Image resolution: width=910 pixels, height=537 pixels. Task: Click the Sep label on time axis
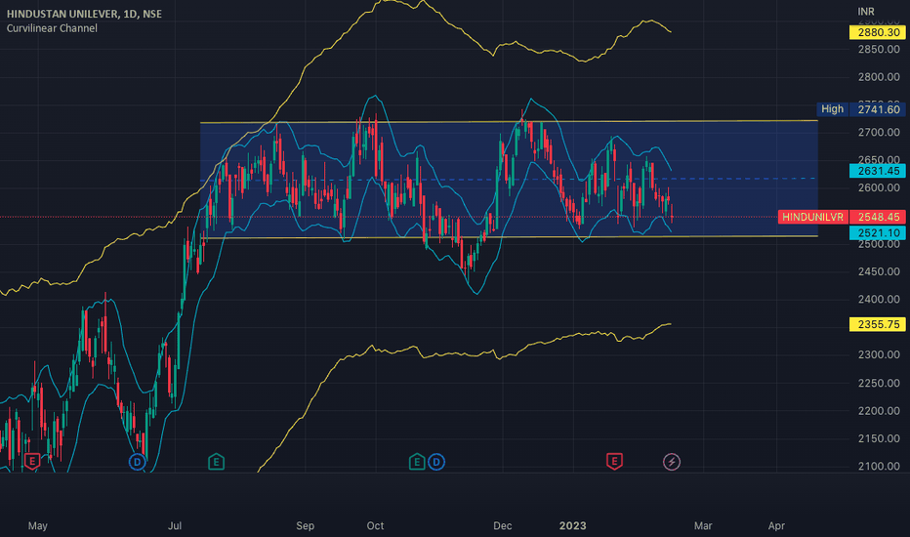(x=306, y=525)
